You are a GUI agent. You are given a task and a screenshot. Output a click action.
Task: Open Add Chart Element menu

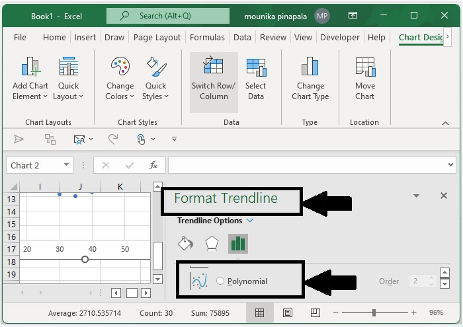tap(30, 79)
